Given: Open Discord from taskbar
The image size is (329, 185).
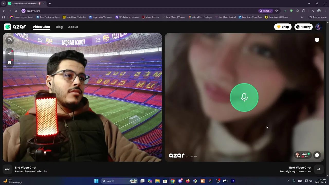Looking at the screenshot, I should 180,181.
